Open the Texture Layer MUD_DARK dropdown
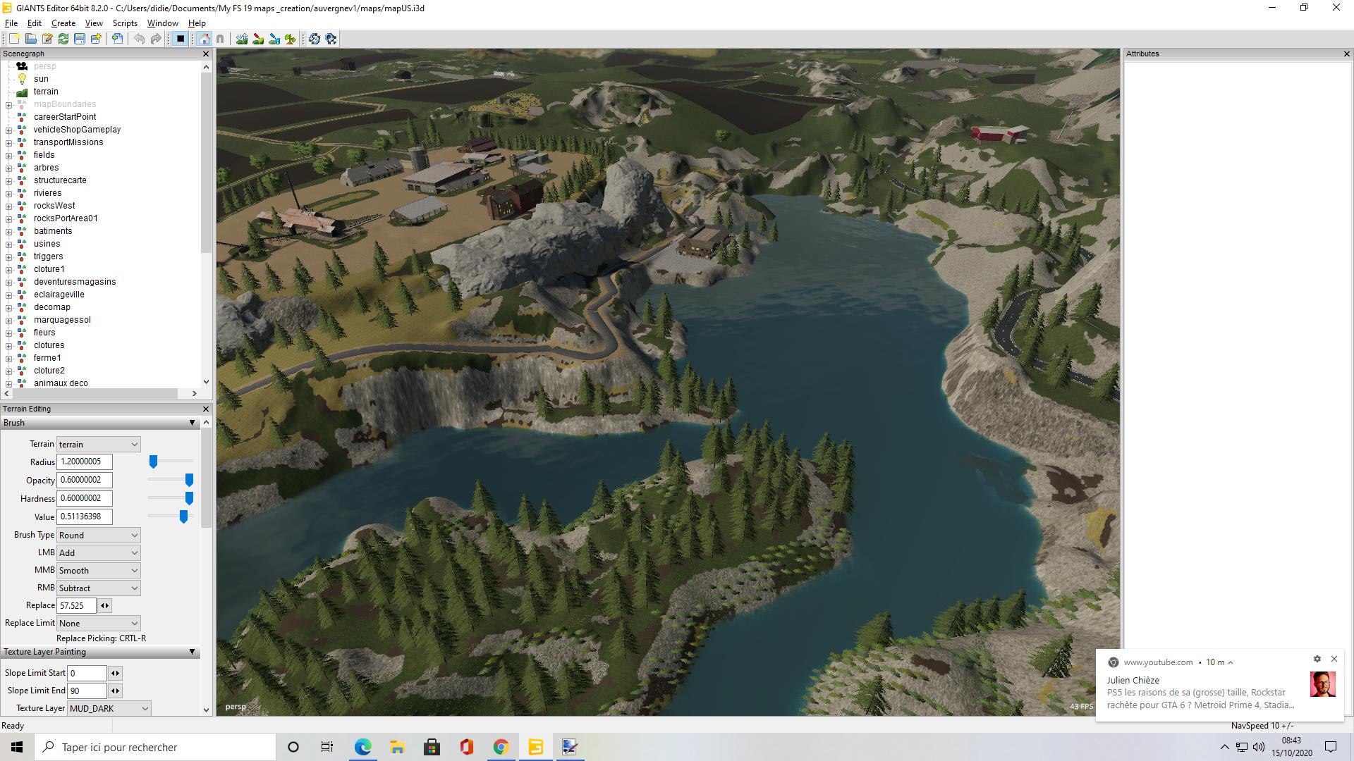This screenshot has height=761, width=1354. pyautogui.click(x=109, y=708)
